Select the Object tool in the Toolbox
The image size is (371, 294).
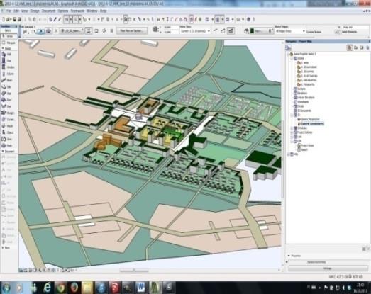pyautogui.click(x=9, y=132)
